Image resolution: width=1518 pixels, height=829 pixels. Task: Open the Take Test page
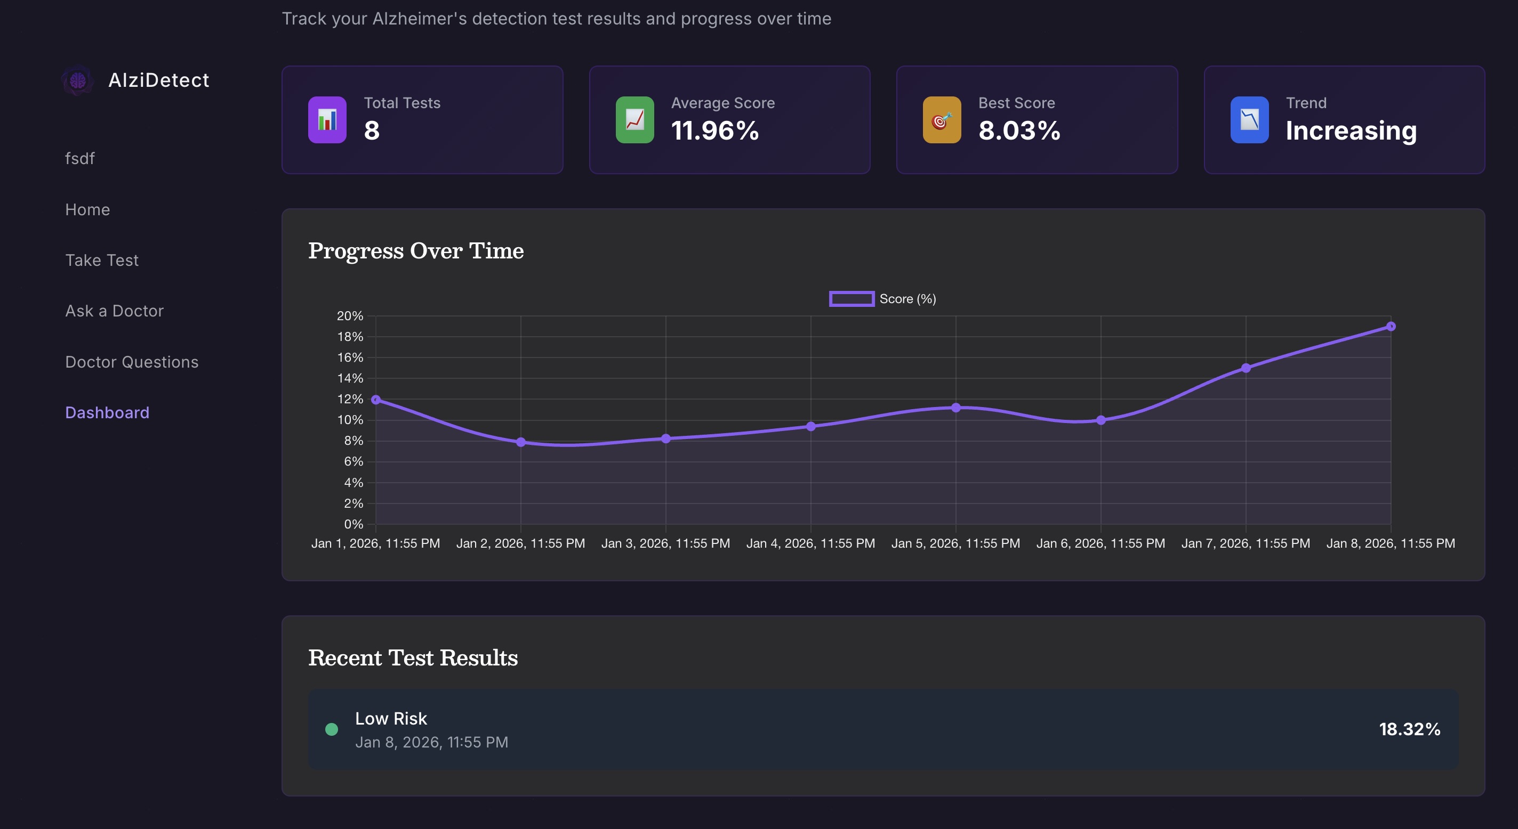coord(101,259)
